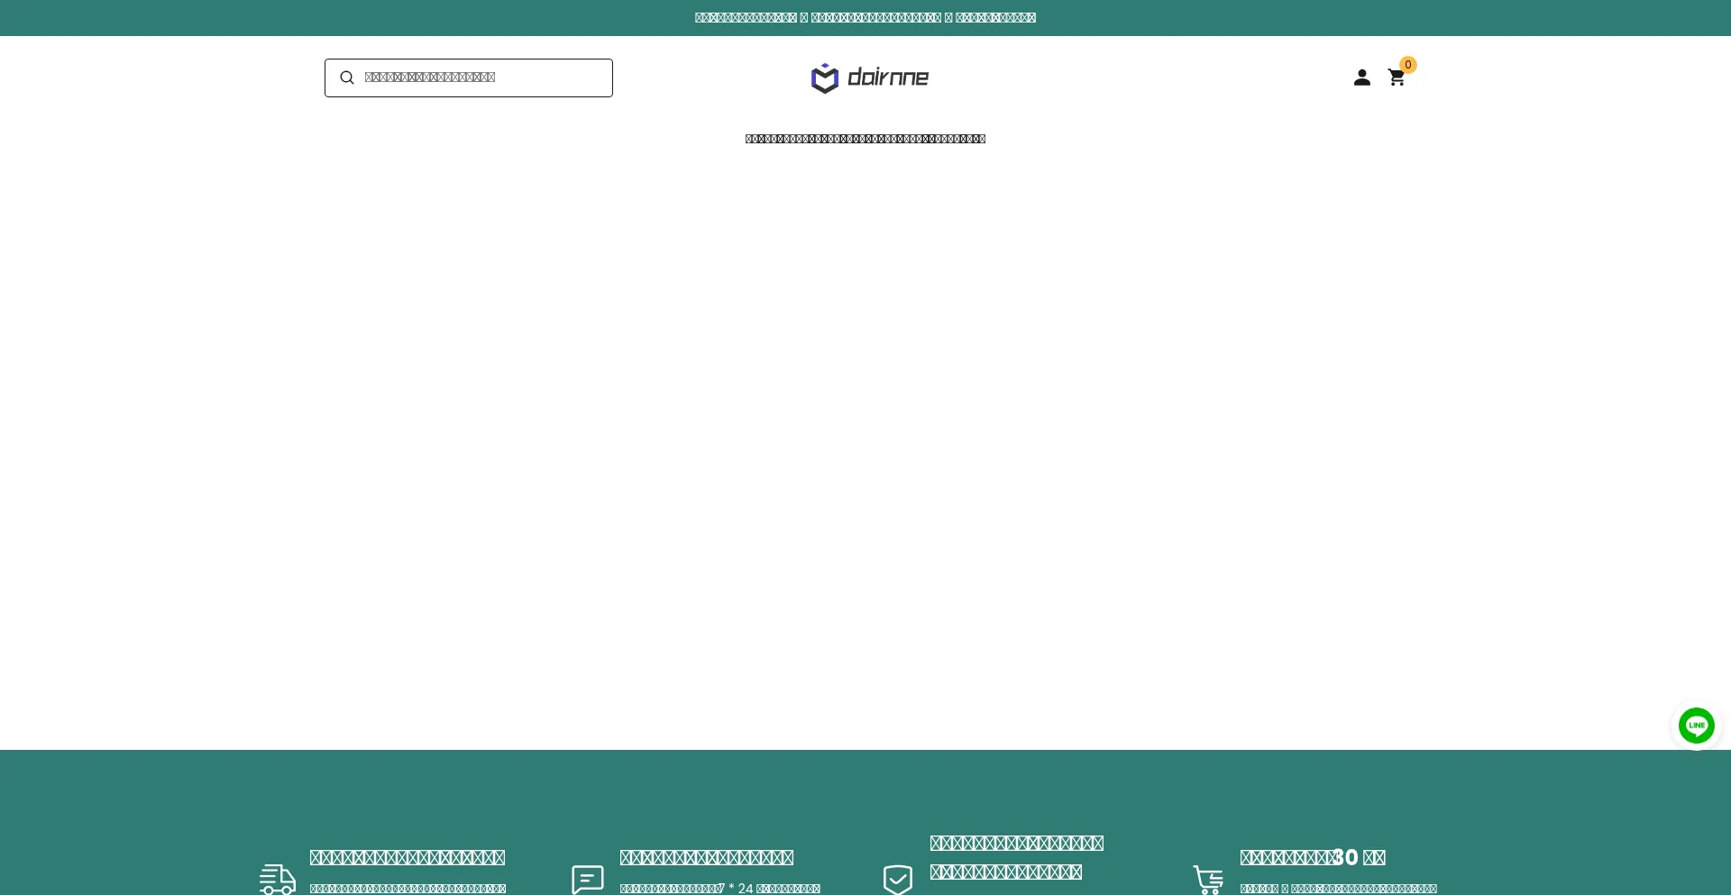1731x895 pixels.
Task: Click the shield checkmark footer icon
Action: coord(898,880)
